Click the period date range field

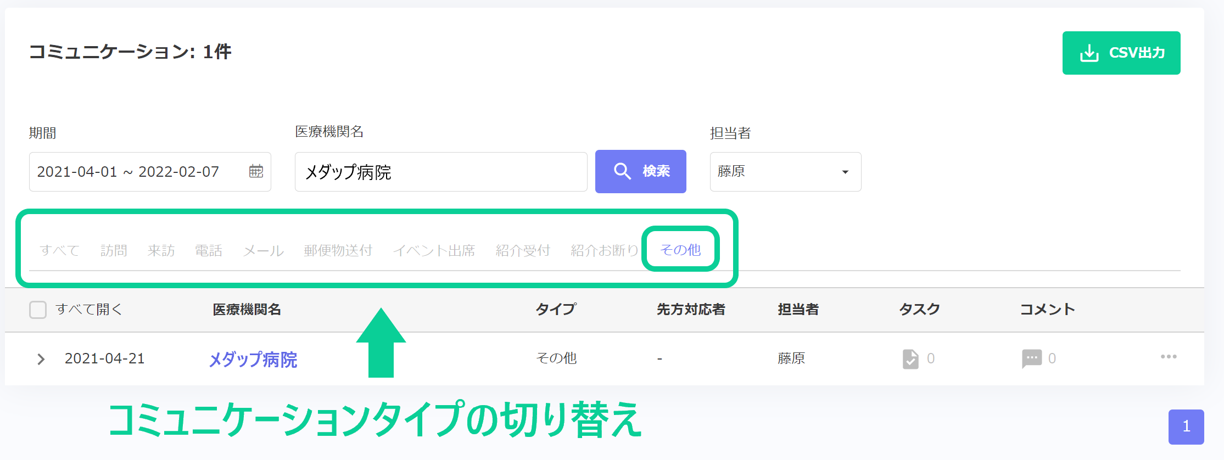(150, 172)
